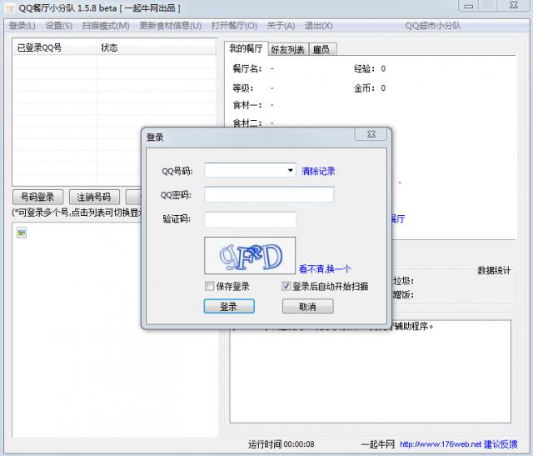This screenshot has width=533, height=456.
Task: Switch to the 我的餐厅 tab
Action: (x=246, y=48)
